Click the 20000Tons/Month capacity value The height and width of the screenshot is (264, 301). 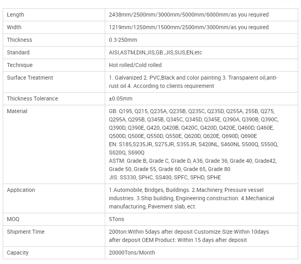[x=132, y=253]
